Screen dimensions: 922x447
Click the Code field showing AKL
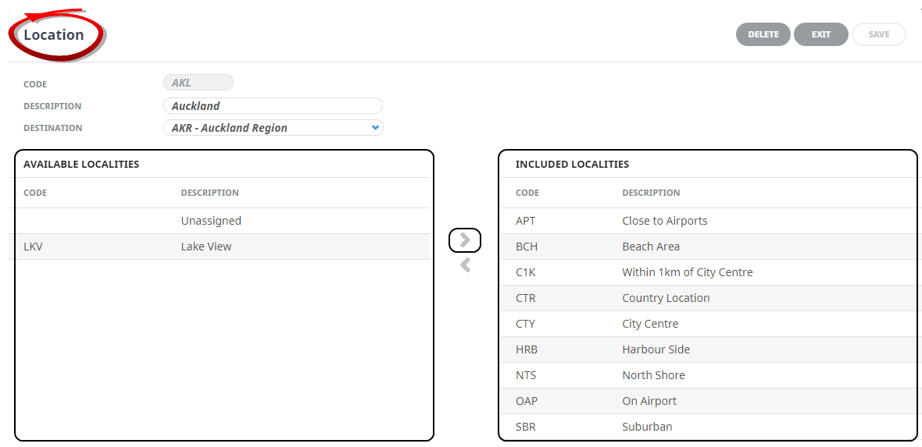coord(198,83)
